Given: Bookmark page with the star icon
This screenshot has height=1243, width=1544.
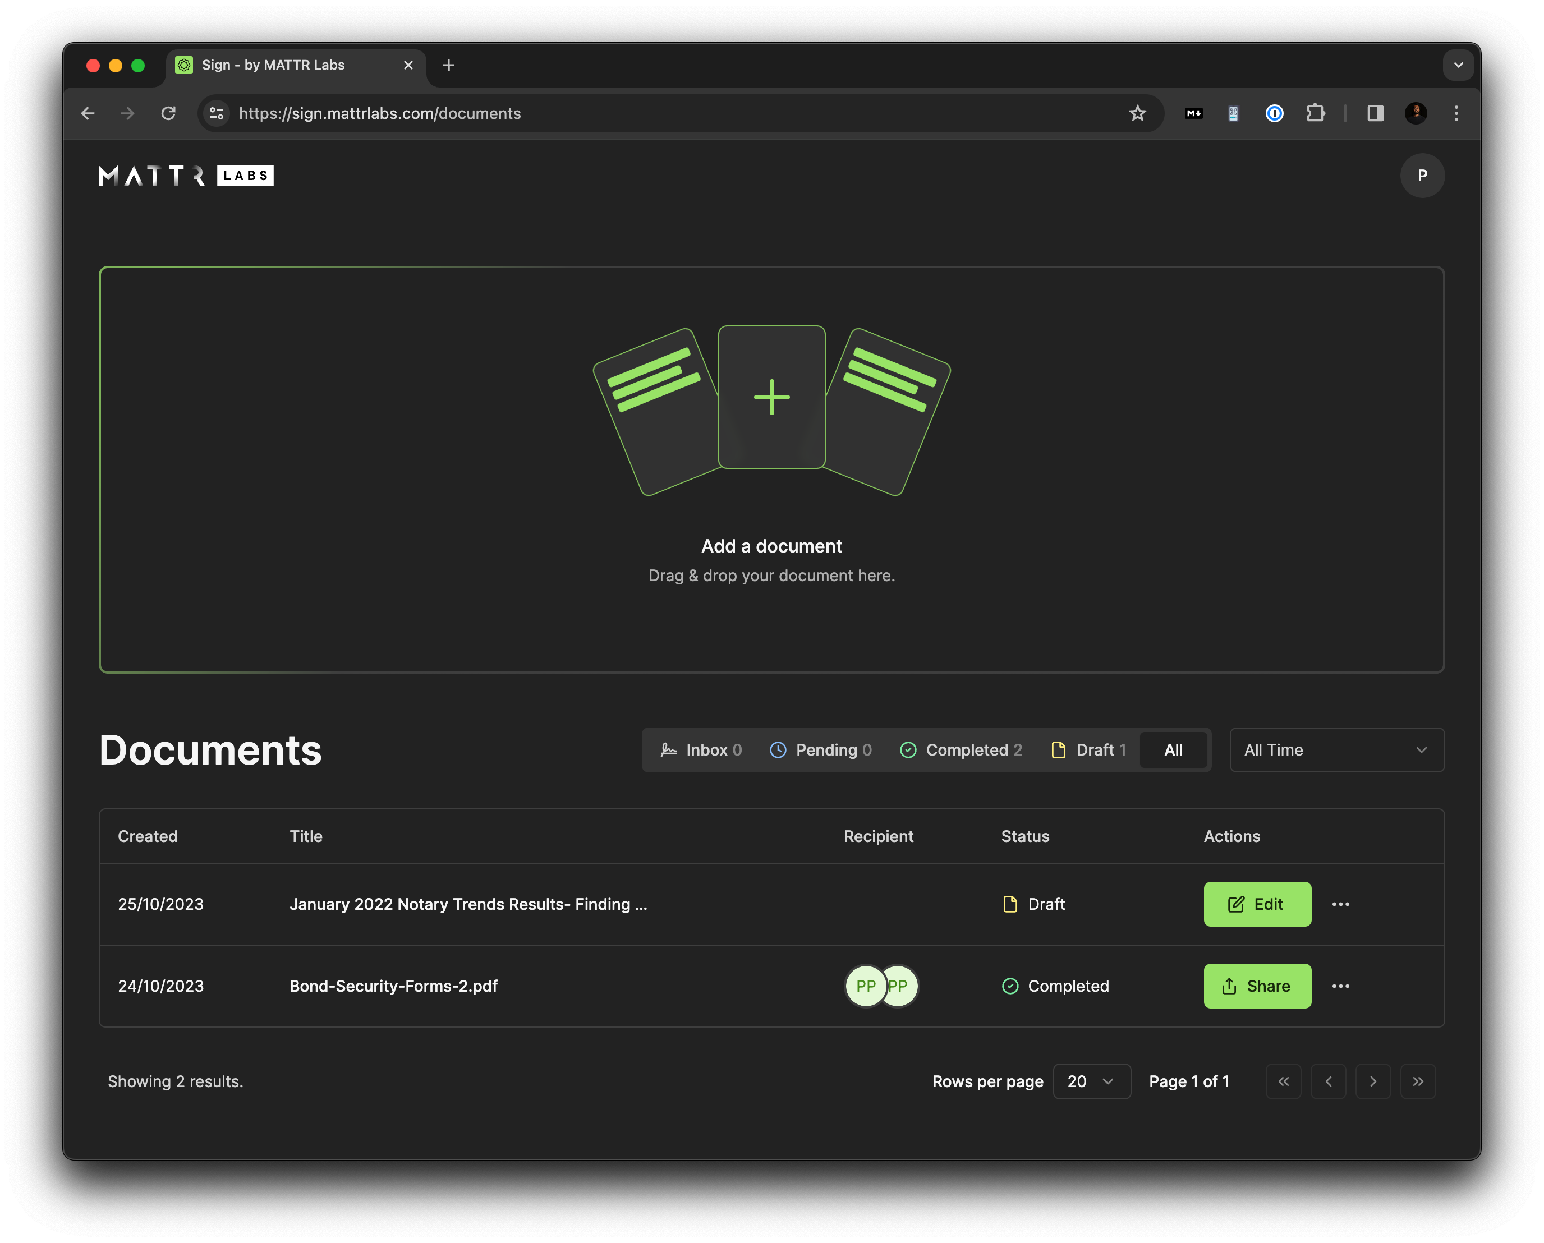Looking at the screenshot, I should 1137,113.
